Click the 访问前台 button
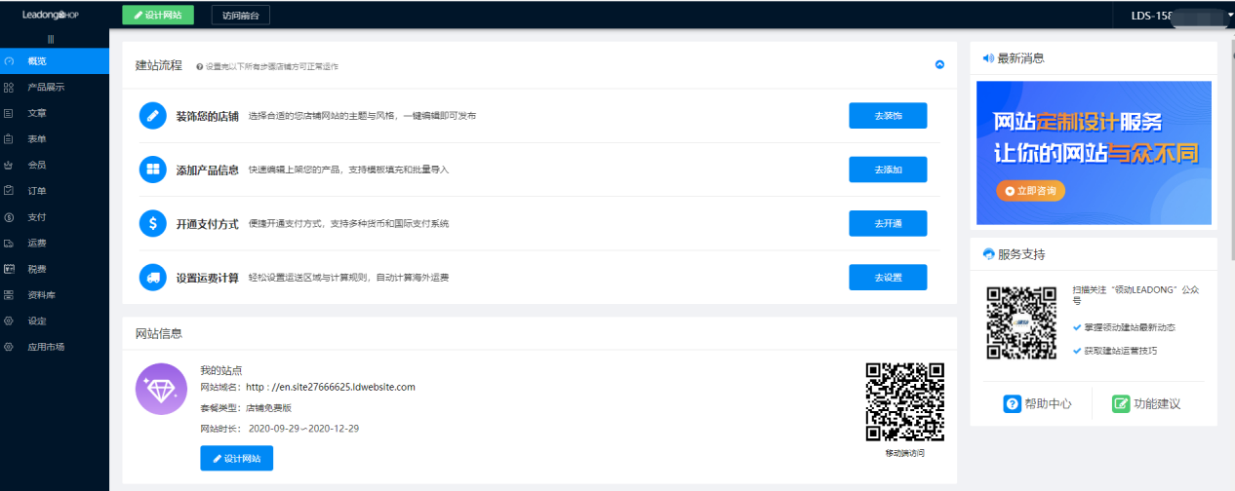This screenshot has height=491, width=1235. 241,15
